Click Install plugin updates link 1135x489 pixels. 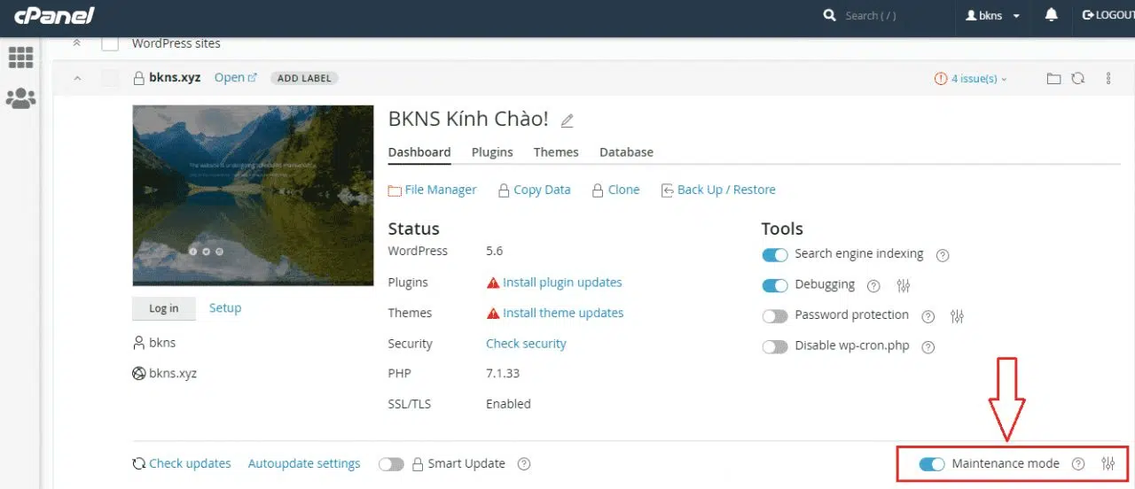[562, 283]
